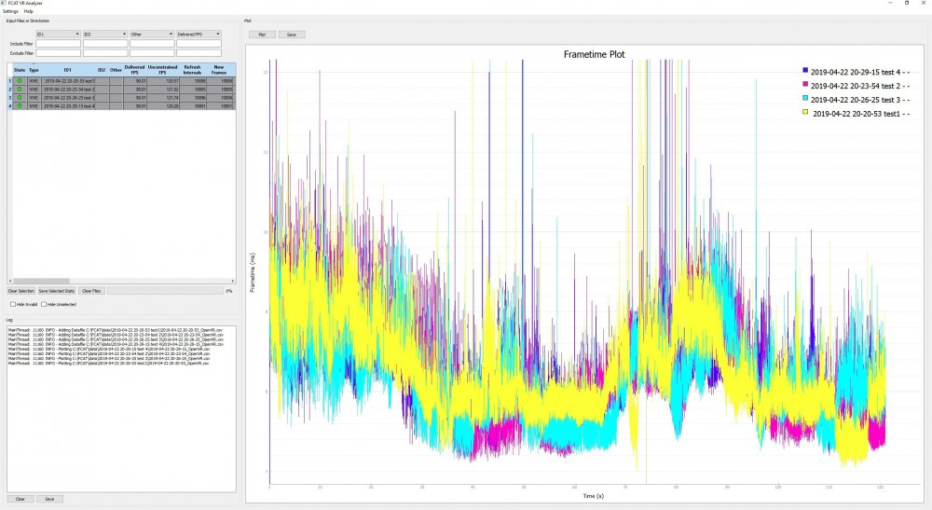The height and width of the screenshot is (510, 932).
Task: Click the FCAT VR Analyzer title bar icon
Action: (5, 4)
